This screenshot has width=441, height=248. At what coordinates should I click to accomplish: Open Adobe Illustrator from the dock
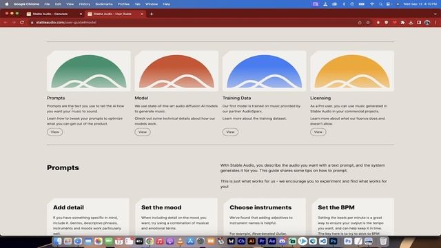[x=252, y=241]
